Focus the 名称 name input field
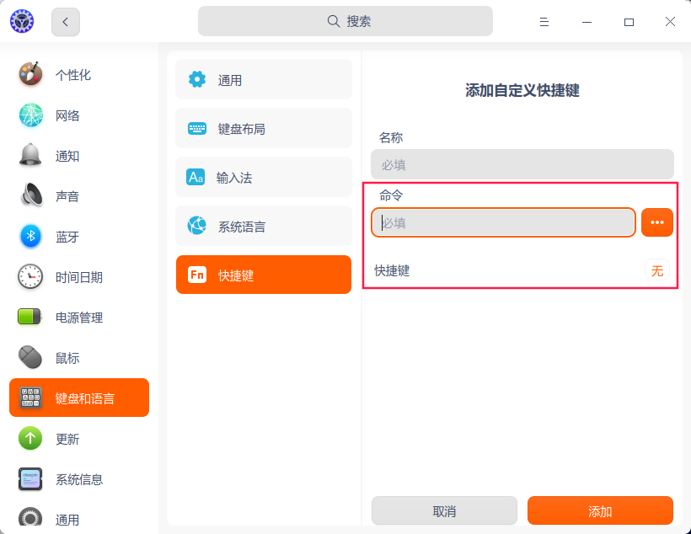 pos(522,164)
